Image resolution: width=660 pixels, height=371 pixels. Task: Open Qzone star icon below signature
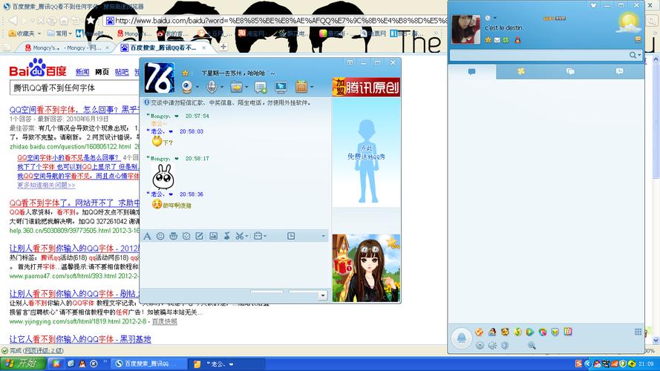coord(488,40)
